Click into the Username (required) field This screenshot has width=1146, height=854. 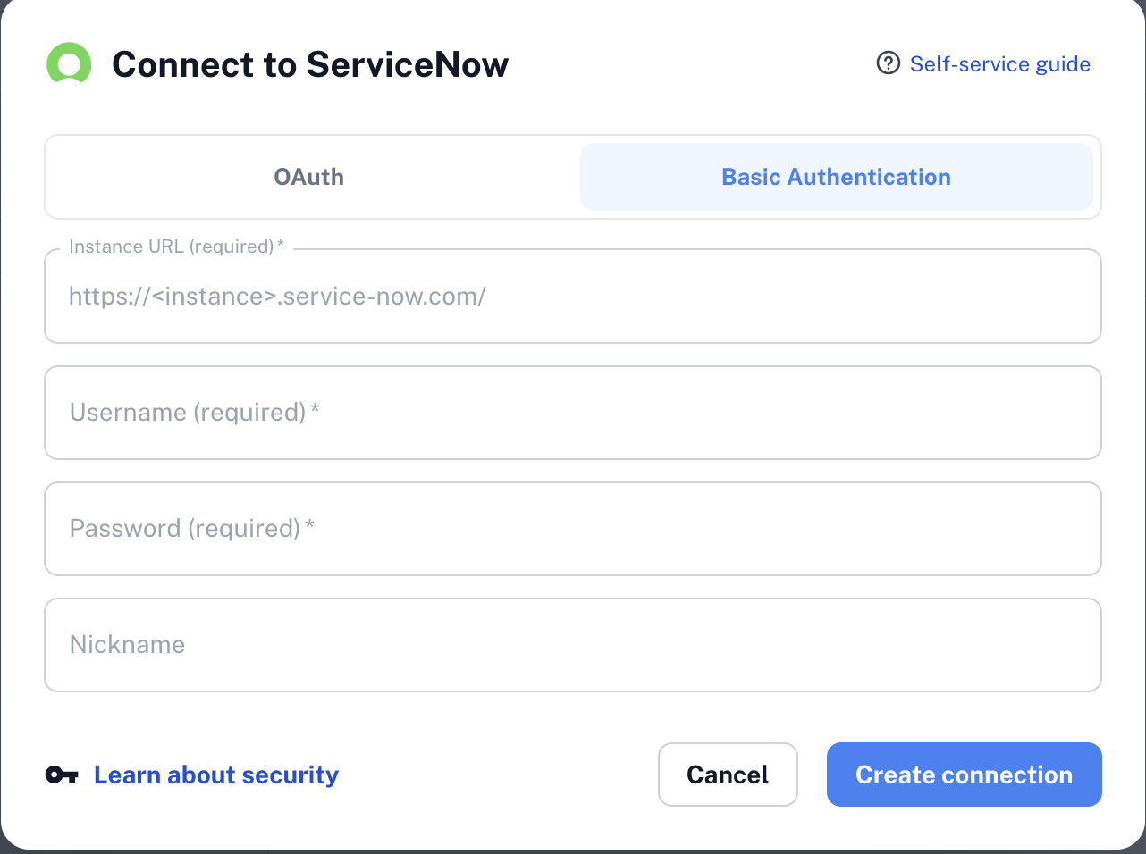pos(573,413)
